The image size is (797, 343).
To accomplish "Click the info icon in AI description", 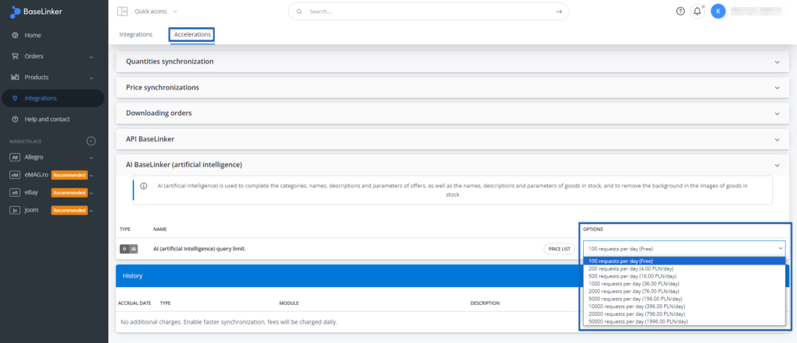I will pos(143,186).
